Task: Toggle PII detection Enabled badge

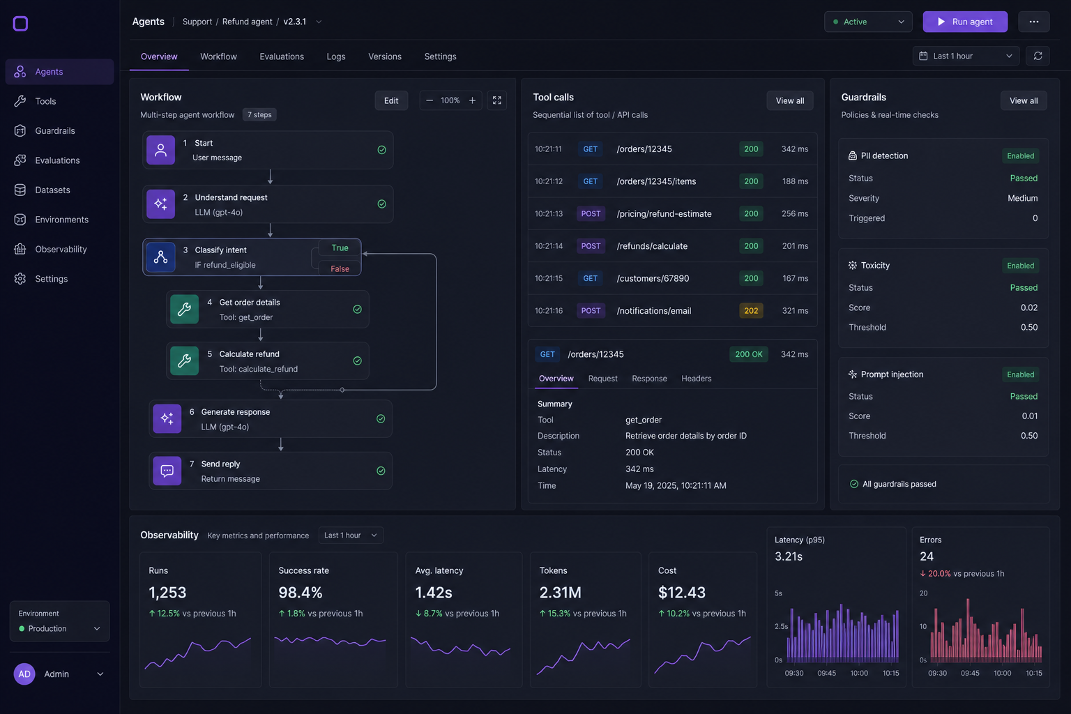Action: click(1021, 156)
